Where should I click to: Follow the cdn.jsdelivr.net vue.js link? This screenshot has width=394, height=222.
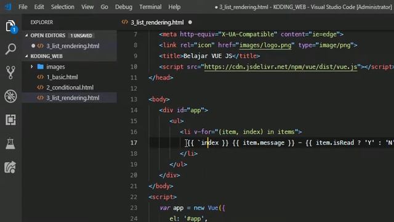pos(281,67)
